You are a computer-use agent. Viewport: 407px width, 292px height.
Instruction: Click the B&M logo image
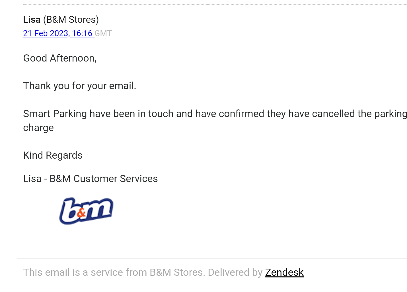[x=86, y=211]
